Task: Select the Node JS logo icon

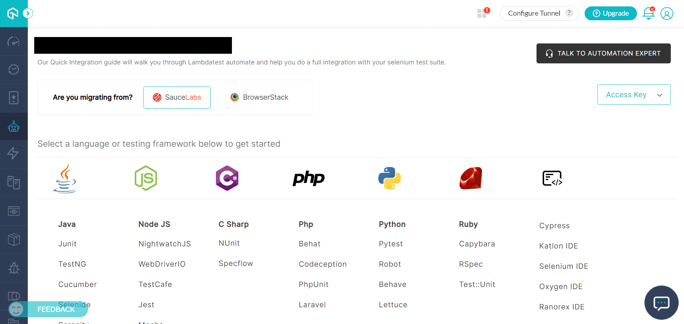Action: (146, 178)
